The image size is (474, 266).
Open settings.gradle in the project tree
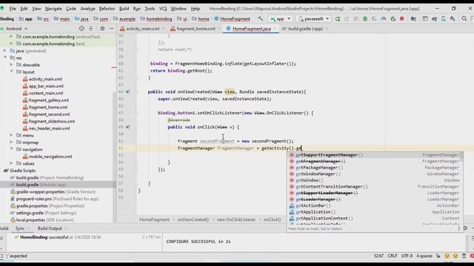(46, 213)
